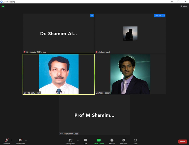Unmute shahriar sajal via the blue button
The height and width of the screenshot is (145, 189).
point(158,16)
